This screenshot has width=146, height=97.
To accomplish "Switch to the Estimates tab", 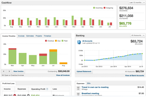I will (x=30, y=36).
